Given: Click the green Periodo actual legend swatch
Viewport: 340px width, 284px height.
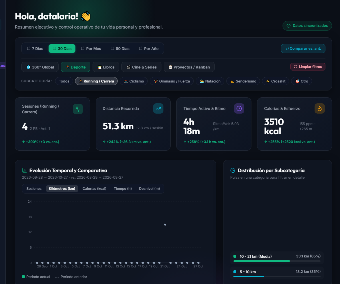Looking at the screenshot, I should [x=23, y=277].
